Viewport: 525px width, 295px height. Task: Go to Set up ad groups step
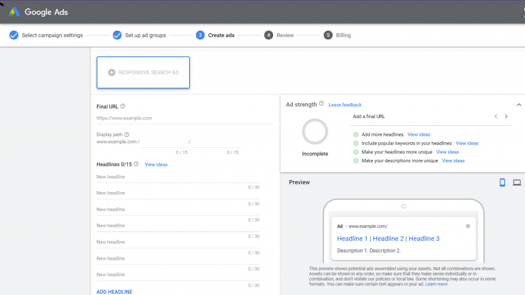pyautogui.click(x=139, y=35)
